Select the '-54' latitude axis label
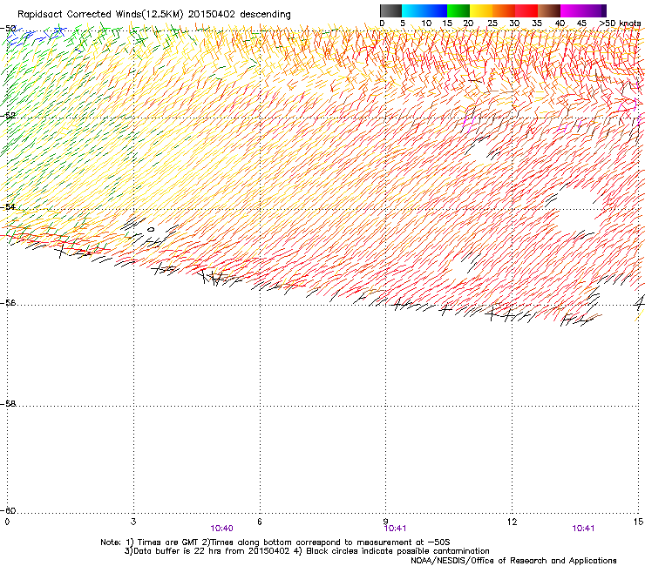645x566 pixels. (8, 206)
